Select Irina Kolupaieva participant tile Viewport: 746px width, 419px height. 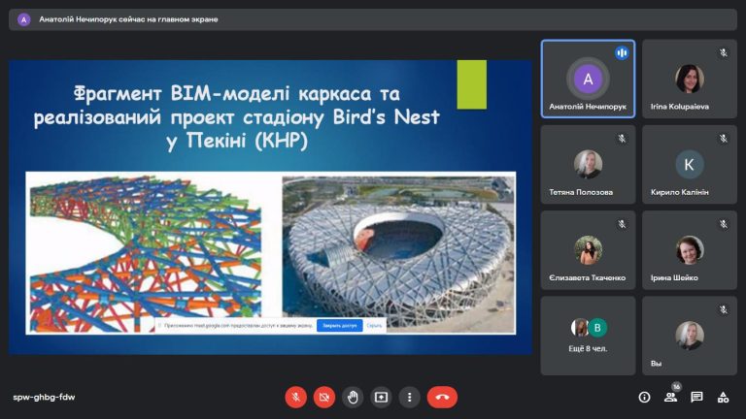690,79
